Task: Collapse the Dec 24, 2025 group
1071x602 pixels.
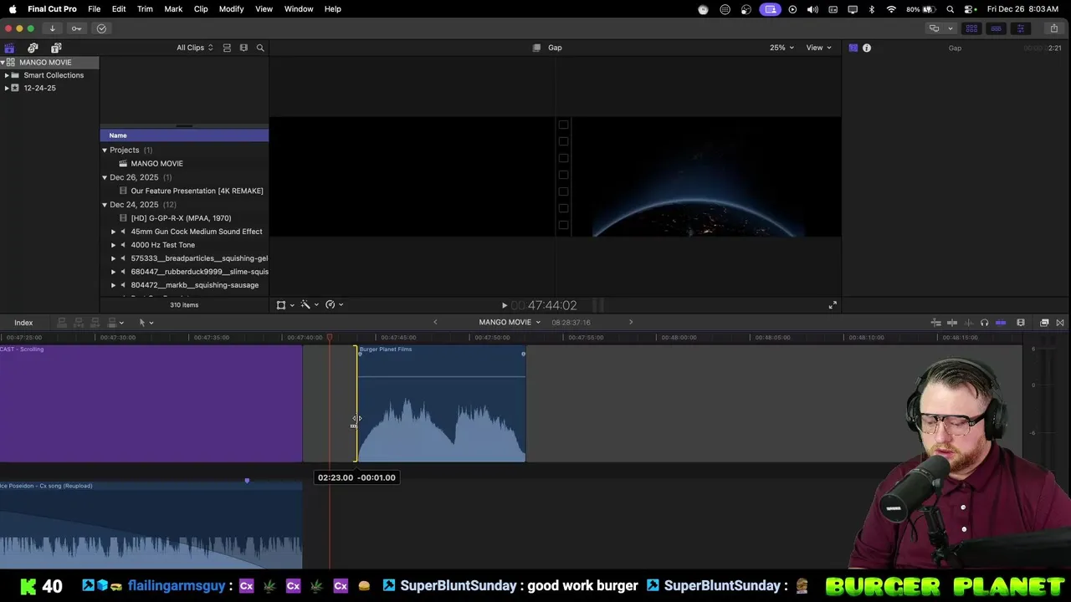Action: [x=105, y=205]
